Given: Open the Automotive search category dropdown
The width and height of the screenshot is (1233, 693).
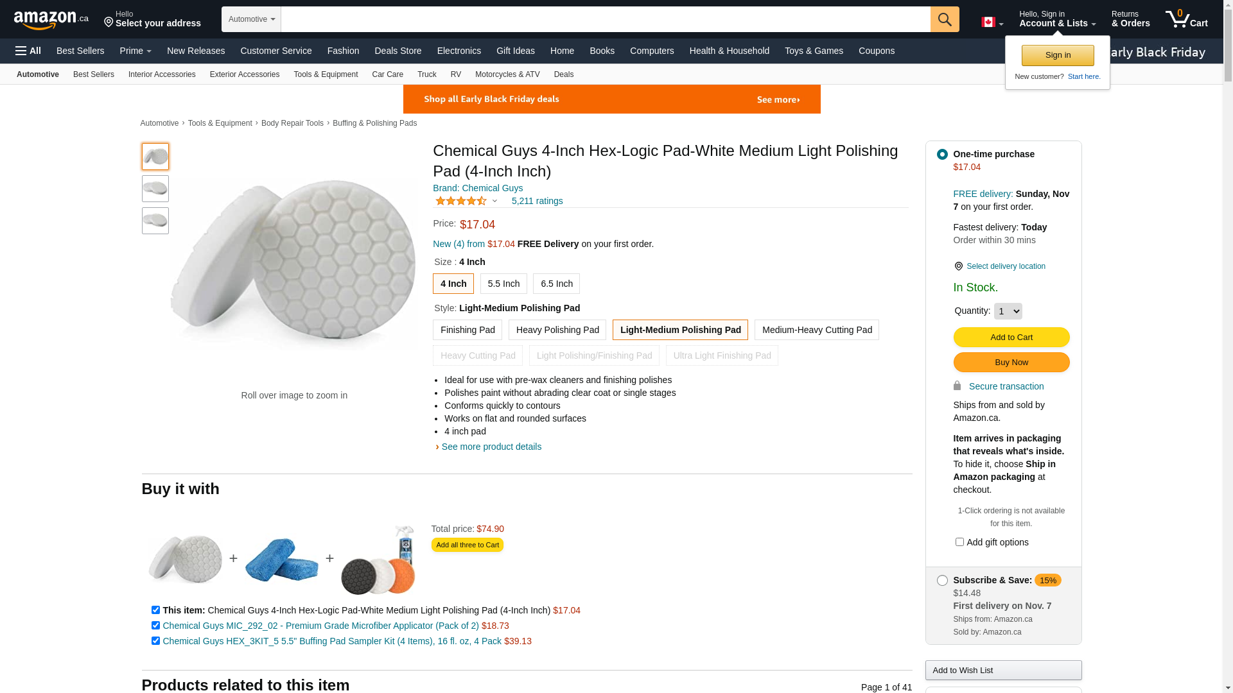Looking at the screenshot, I should tap(251, 19).
